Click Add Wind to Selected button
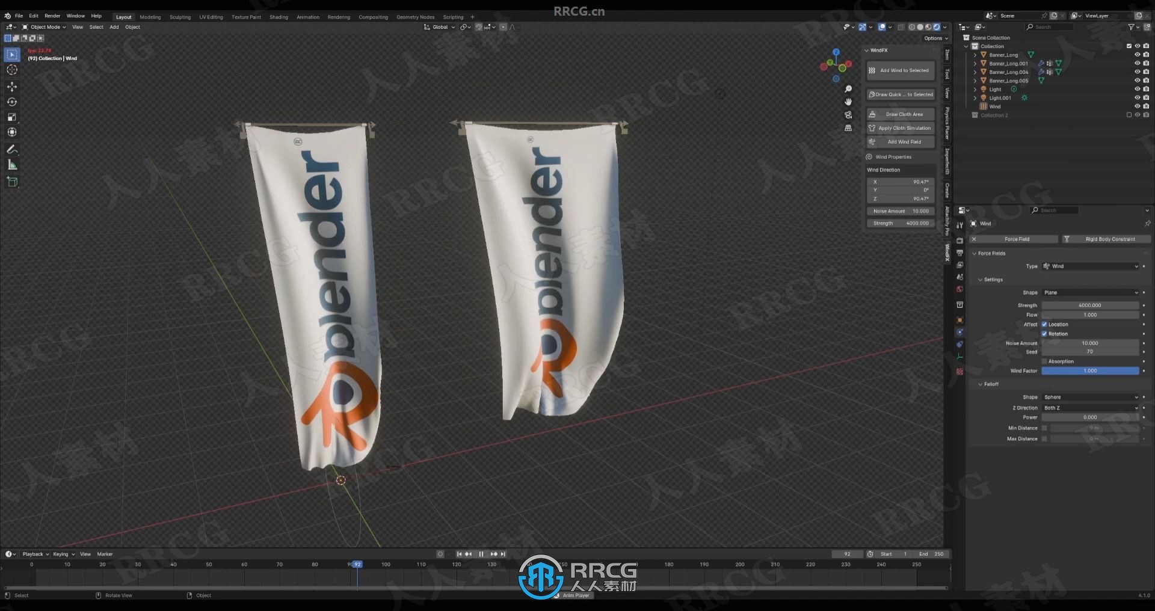Viewport: 1155px width, 611px height. pos(901,71)
